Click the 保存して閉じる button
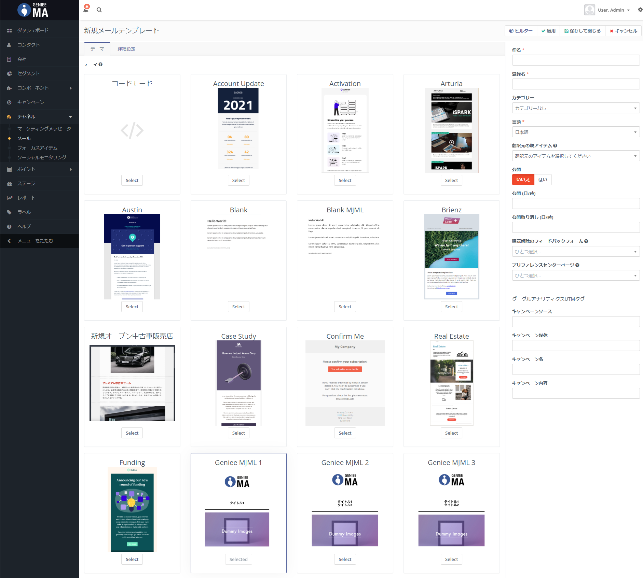Screen dimensions: 643x578 point(582,31)
